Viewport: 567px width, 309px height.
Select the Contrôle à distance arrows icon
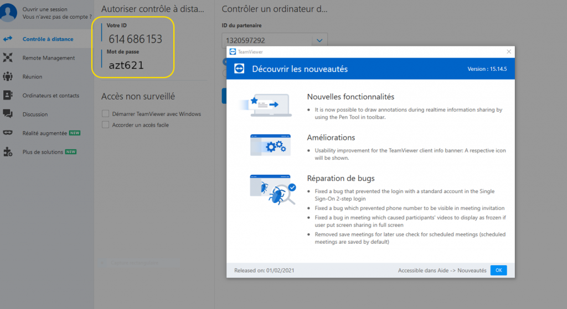click(x=8, y=39)
